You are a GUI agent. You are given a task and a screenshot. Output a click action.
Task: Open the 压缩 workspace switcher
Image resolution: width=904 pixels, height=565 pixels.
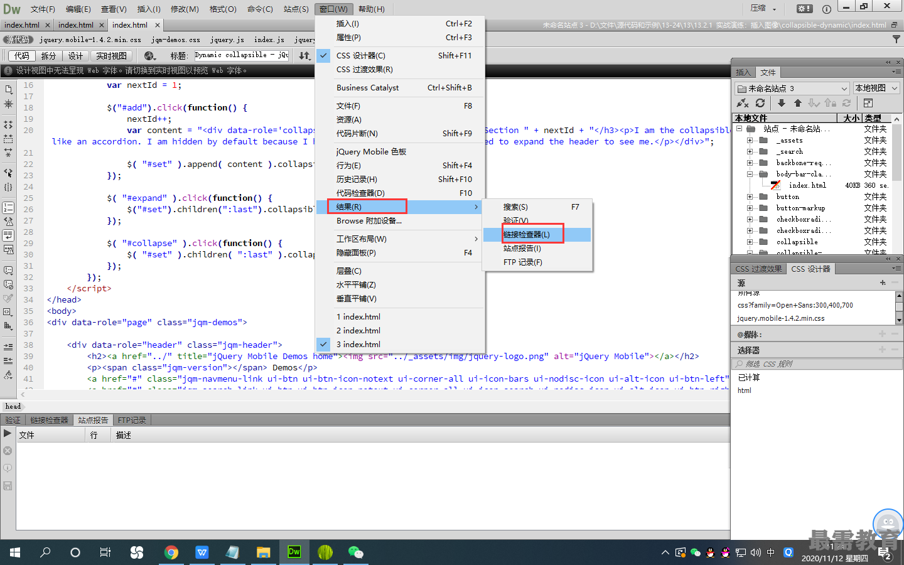(x=764, y=8)
